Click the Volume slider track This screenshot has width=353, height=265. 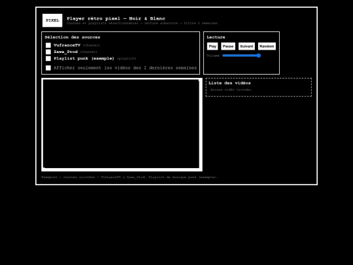tap(242, 56)
